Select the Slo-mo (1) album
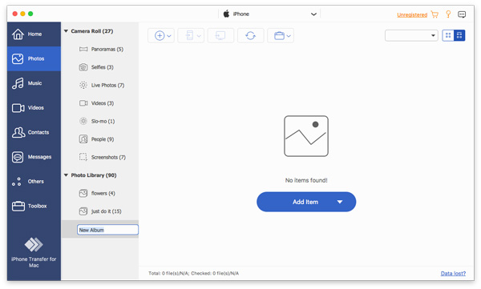This screenshot has width=481, height=289. point(97,121)
